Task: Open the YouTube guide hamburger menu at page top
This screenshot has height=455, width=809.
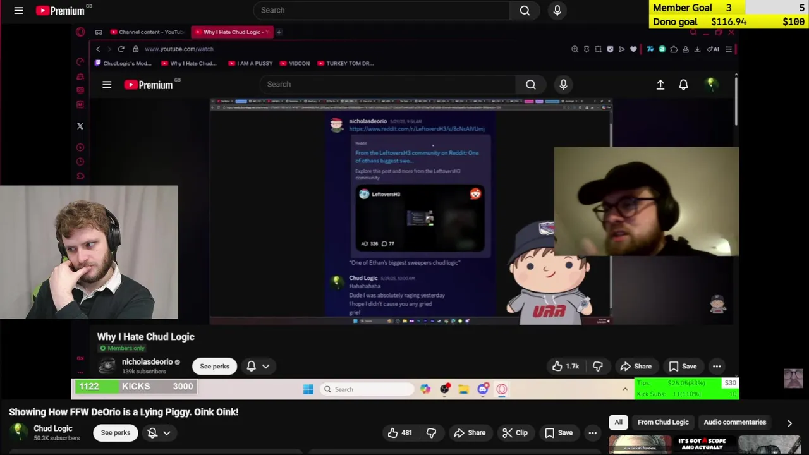Action: (x=18, y=10)
